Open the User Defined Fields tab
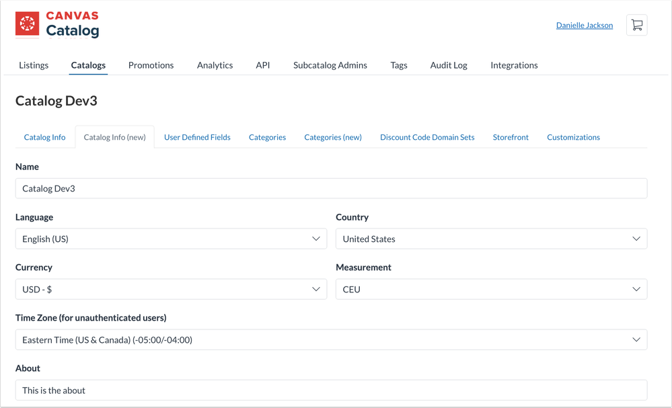Image resolution: width=672 pixels, height=408 pixels. (197, 136)
